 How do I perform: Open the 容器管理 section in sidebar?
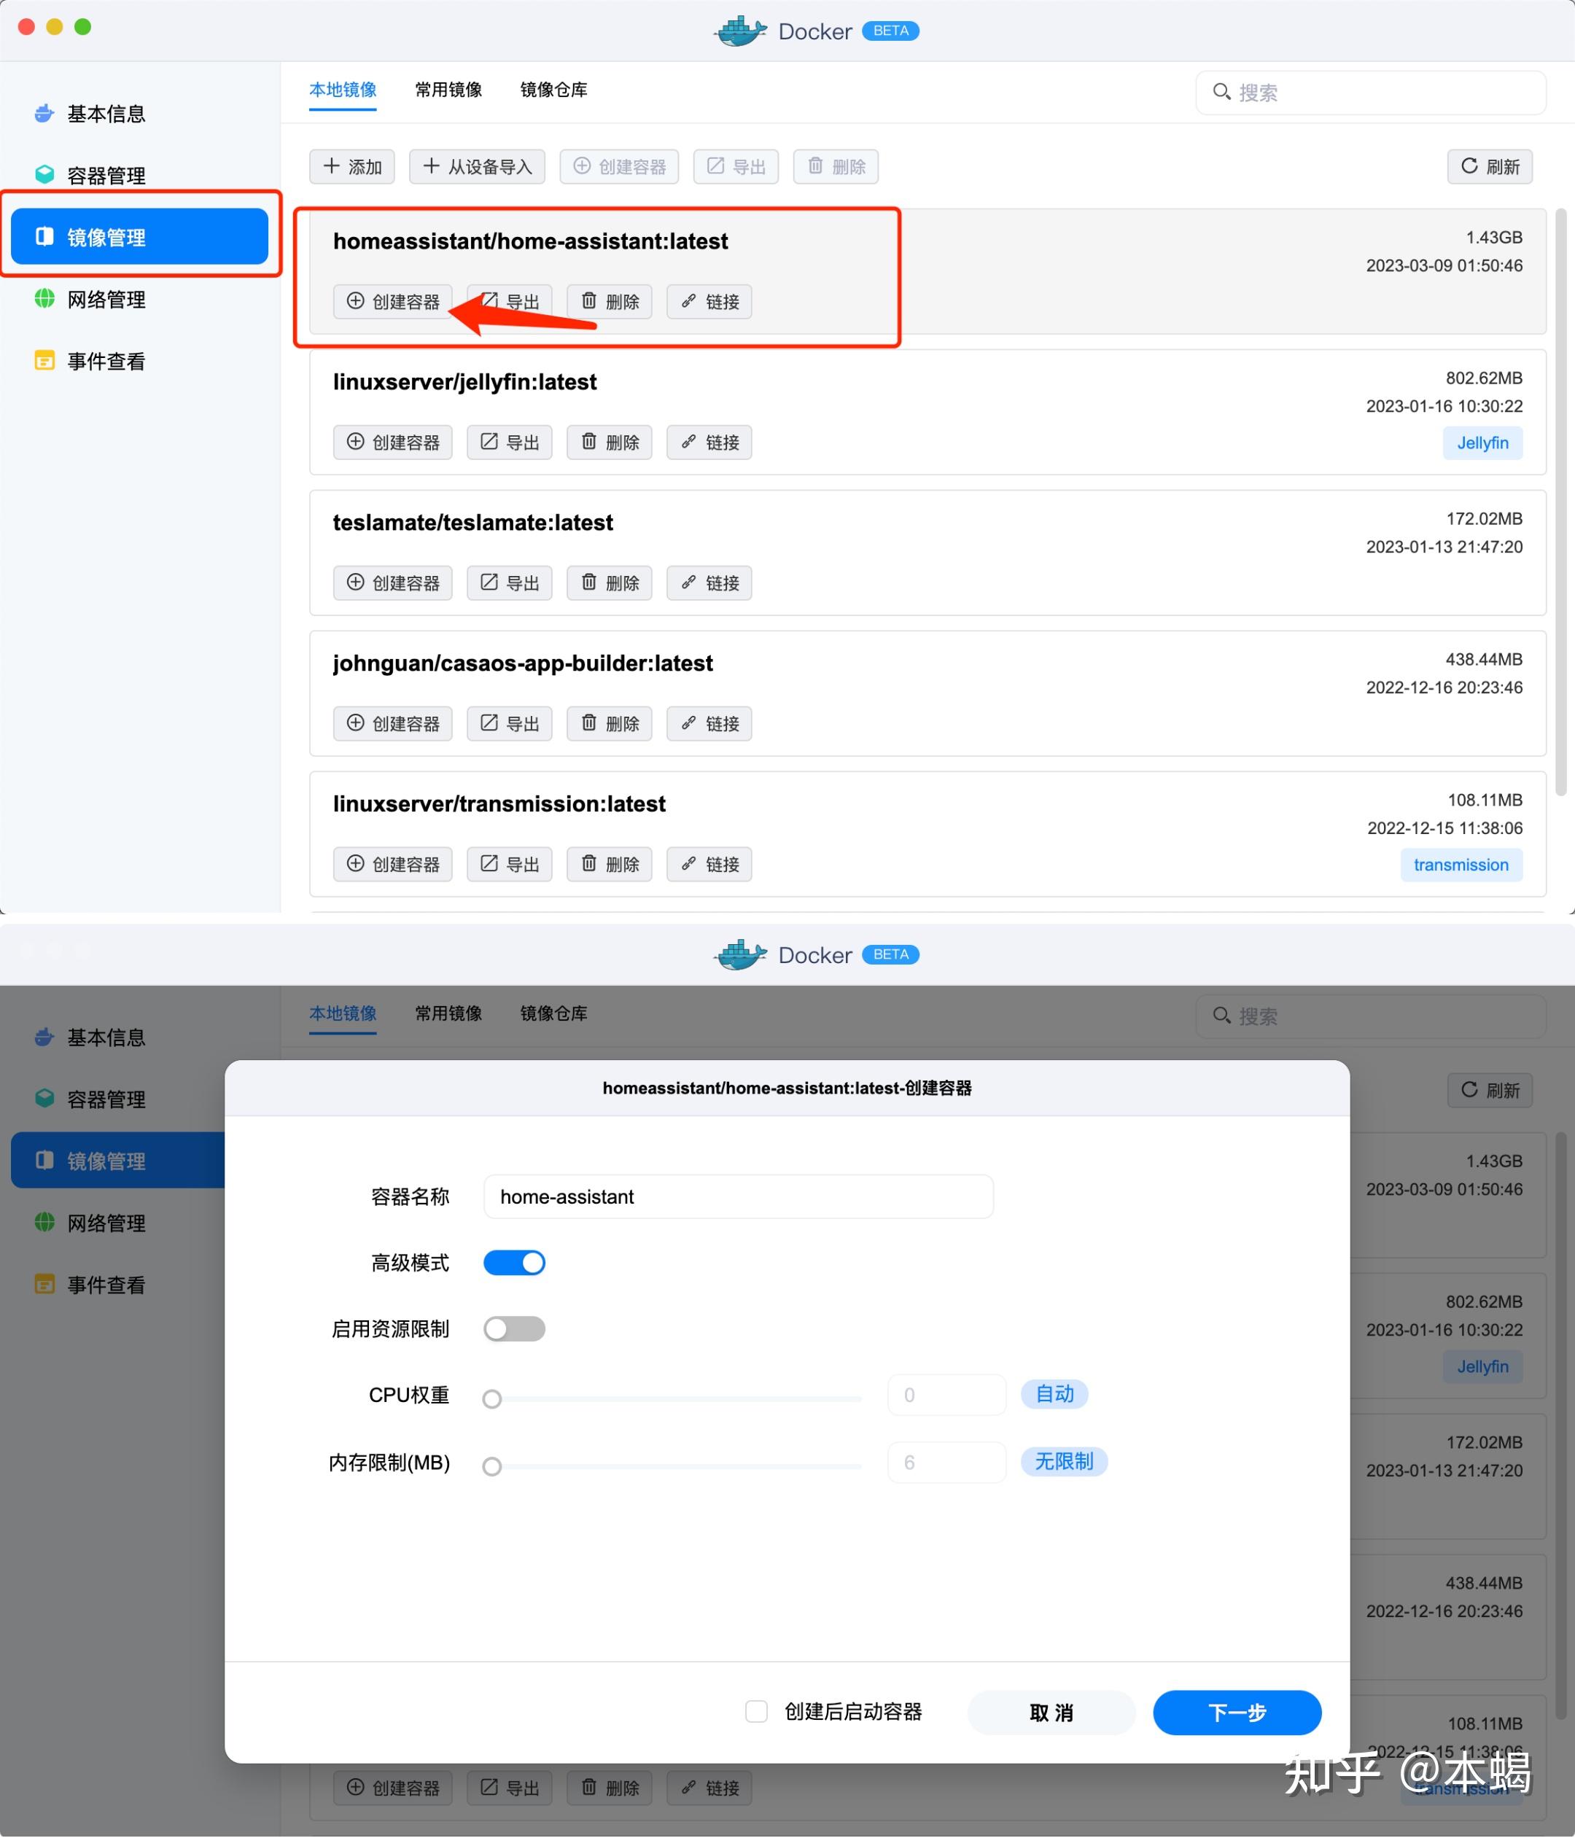106,174
